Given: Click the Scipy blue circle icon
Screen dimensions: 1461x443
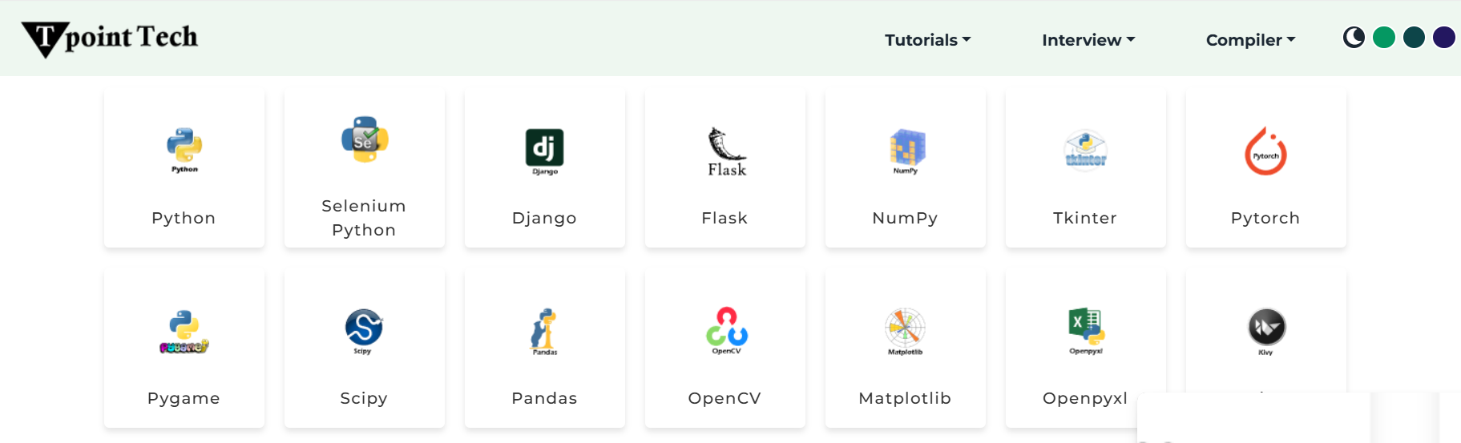Looking at the screenshot, I should pyautogui.click(x=364, y=331).
